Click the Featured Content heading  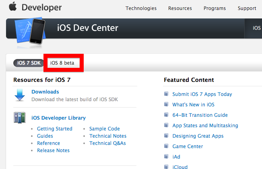tap(189, 80)
